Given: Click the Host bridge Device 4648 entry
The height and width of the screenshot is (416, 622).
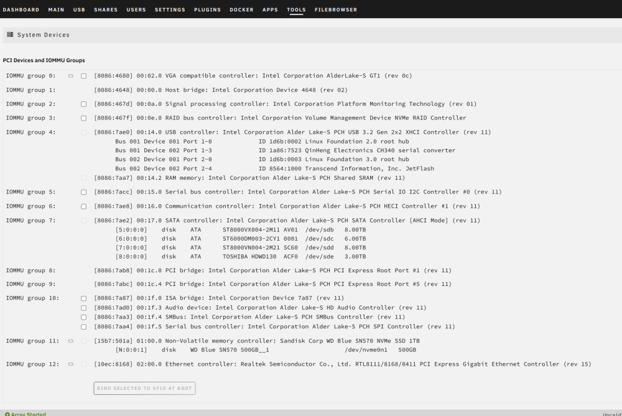Looking at the screenshot, I should (221, 90).
